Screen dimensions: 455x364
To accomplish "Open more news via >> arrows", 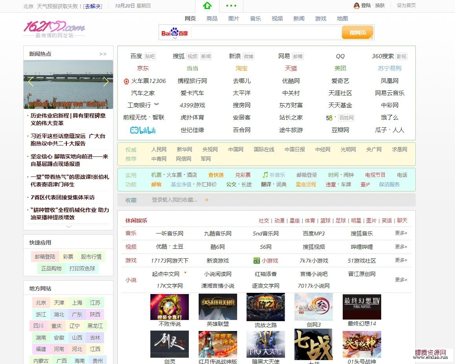I will tap(103, 54).
